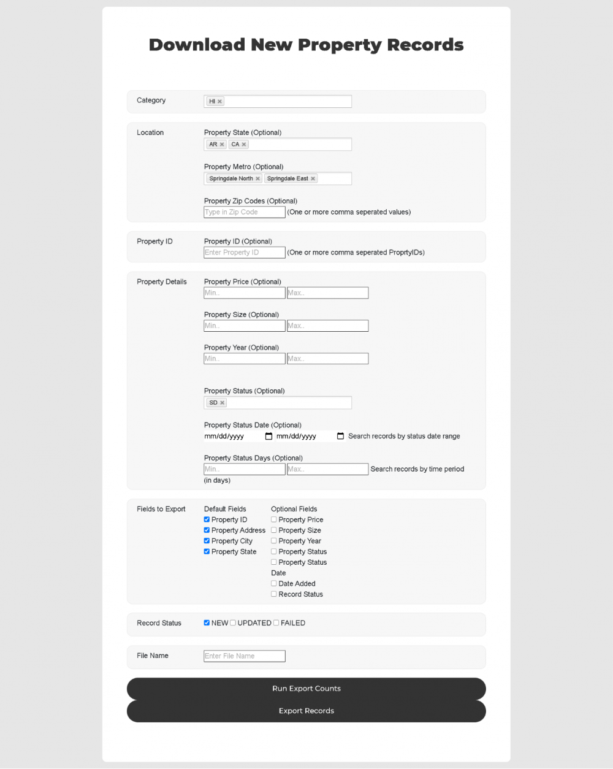Remove the HI tag from Category
Viewport: 613px width, 769px height.
tap(219, 102)
